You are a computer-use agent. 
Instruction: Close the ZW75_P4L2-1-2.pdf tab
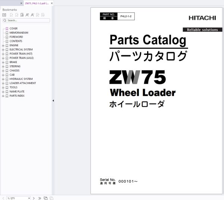pyautogui.click(x=52, y=3)
